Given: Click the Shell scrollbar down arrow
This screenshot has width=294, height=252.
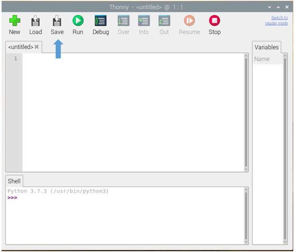Looking at the screenshot, I should click(x=246, y=242).
